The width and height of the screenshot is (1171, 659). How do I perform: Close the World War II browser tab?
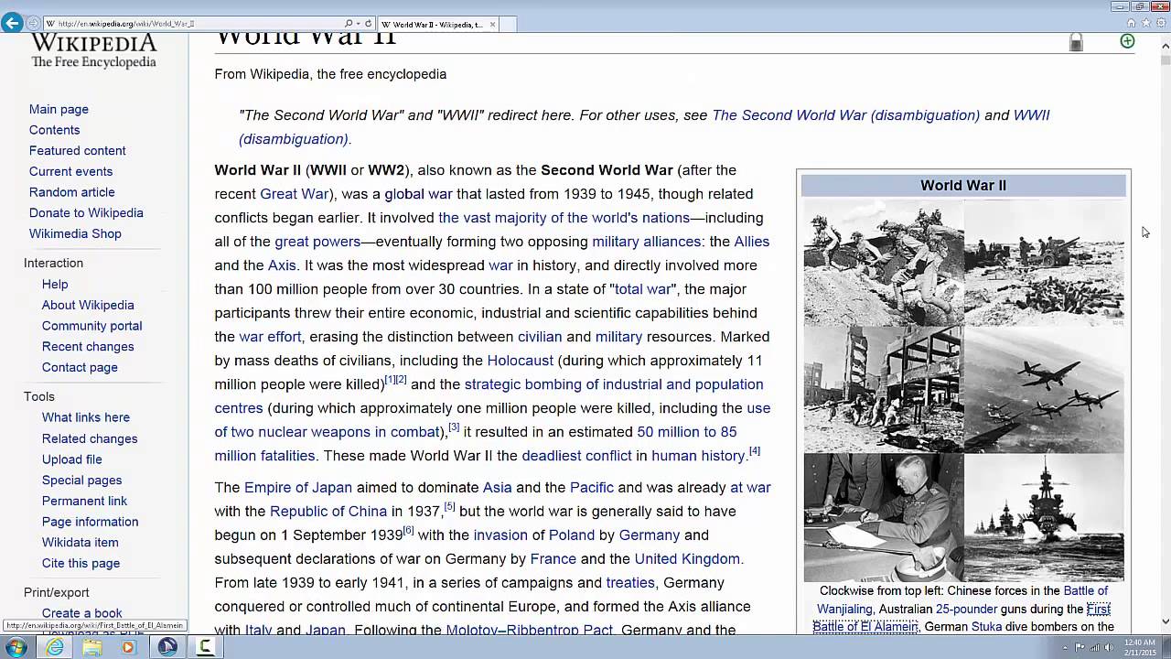click(x=493, y=24)
